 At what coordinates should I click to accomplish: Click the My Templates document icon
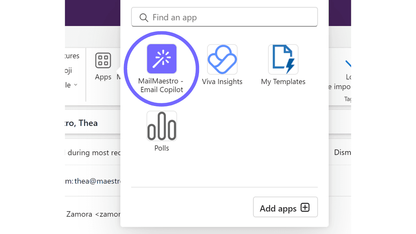point(283,59)
